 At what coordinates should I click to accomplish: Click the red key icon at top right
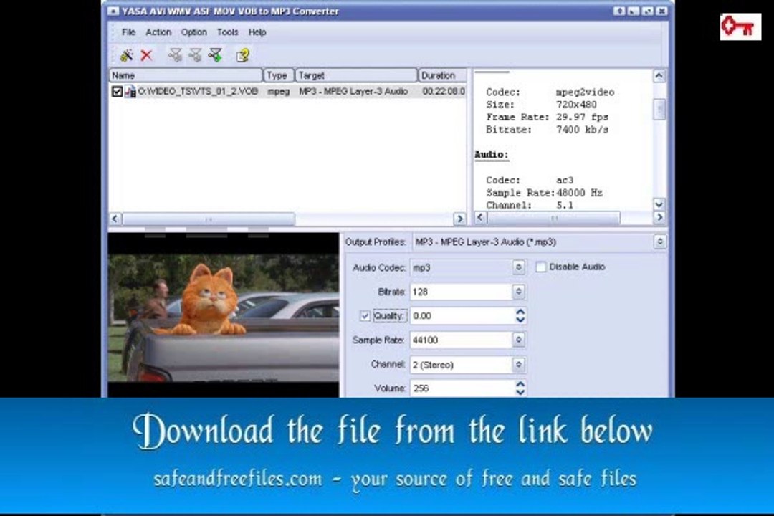(x=740, y=27)
